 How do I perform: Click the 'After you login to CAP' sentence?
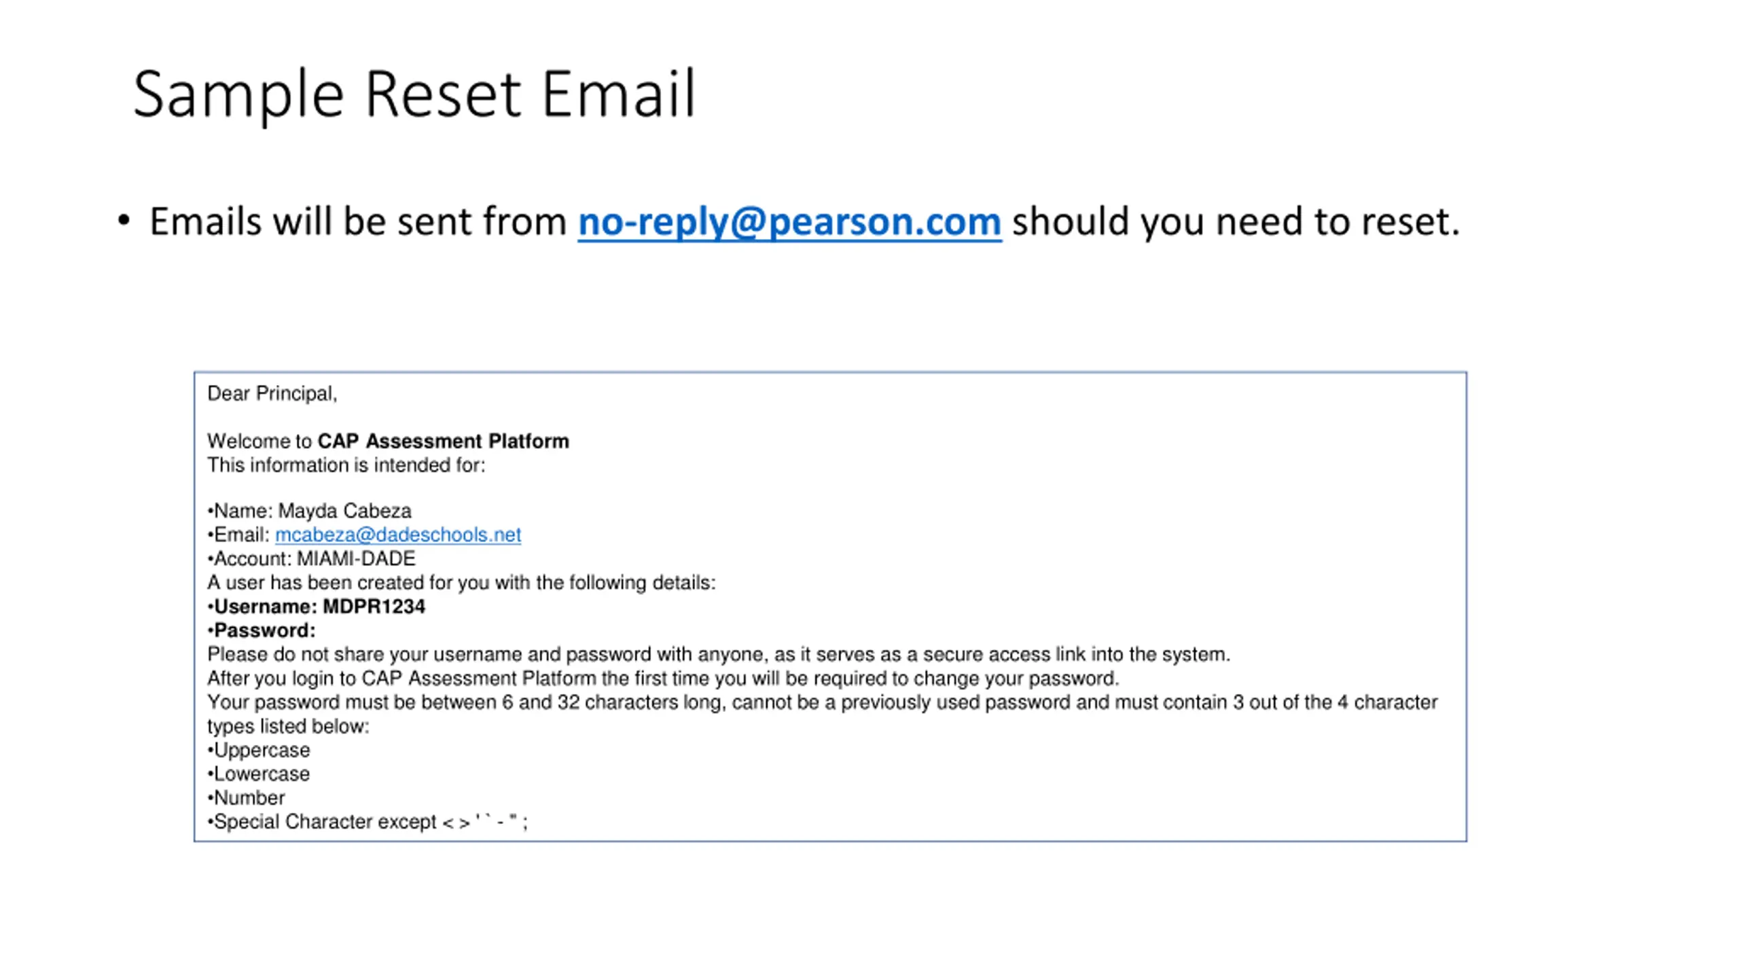click(x=663, y=678)
